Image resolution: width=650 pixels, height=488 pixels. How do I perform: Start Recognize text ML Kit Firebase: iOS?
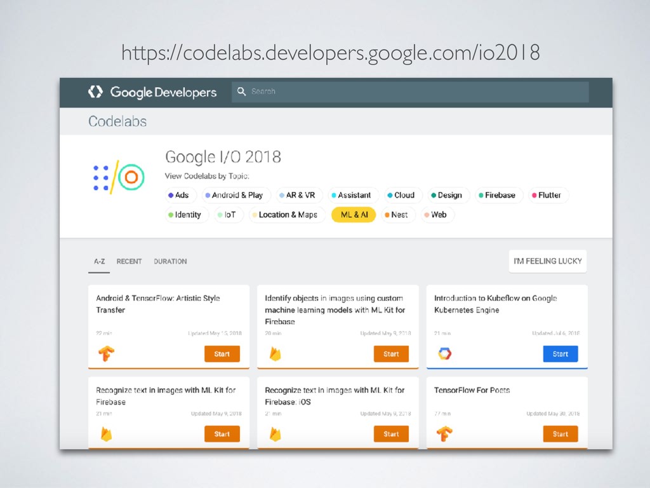[x=391, y=434]
